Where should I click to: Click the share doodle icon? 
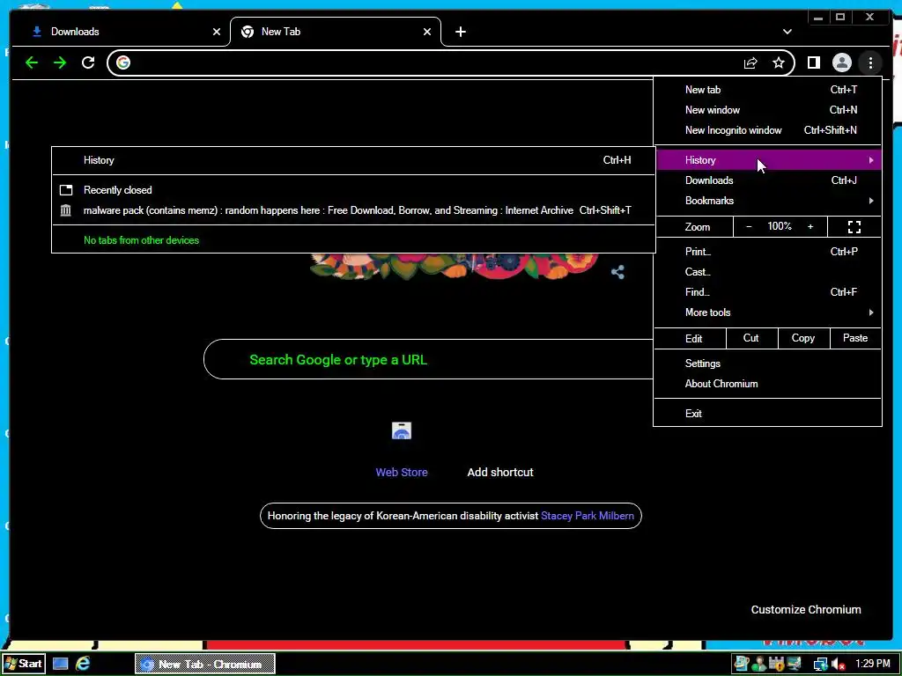pos(617,272)
